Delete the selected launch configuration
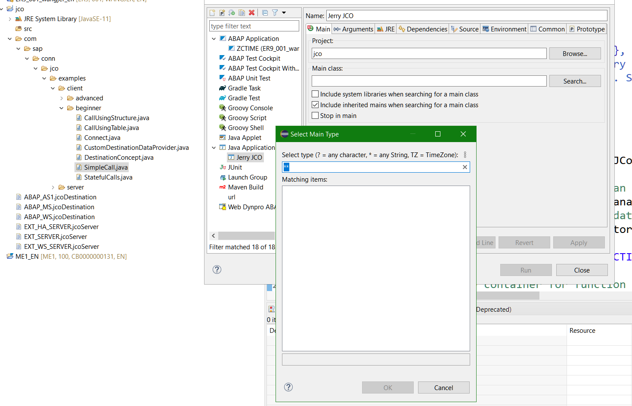Viewport: 632px width, 406px height. 252,13
